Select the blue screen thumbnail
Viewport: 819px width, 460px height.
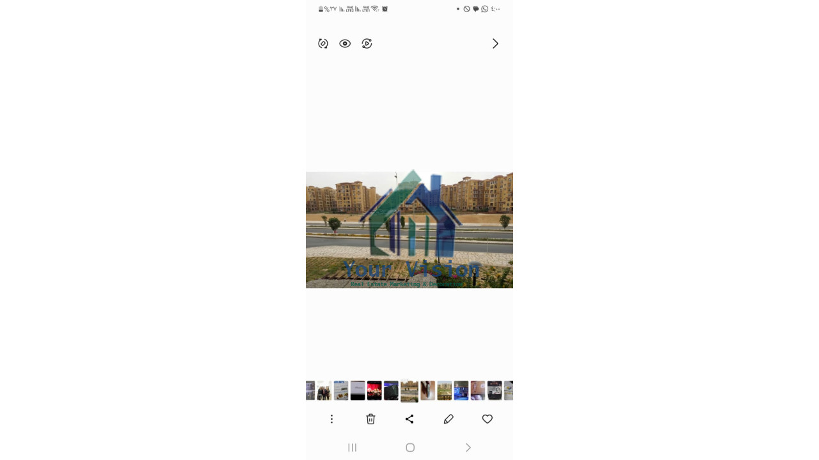click(461, 390)
